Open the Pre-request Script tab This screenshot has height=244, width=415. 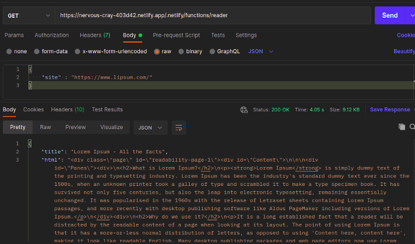pos(176,35)
